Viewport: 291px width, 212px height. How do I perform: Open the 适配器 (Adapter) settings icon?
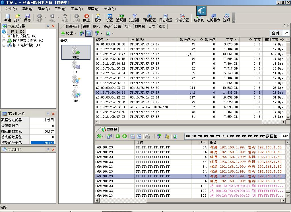[x=121, y=18]
